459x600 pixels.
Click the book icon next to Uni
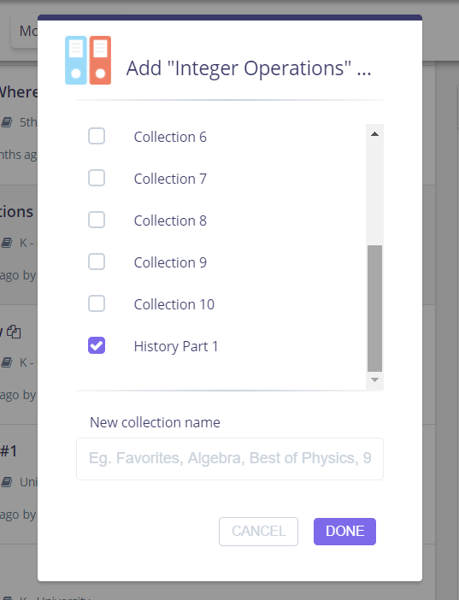(7, 482)
